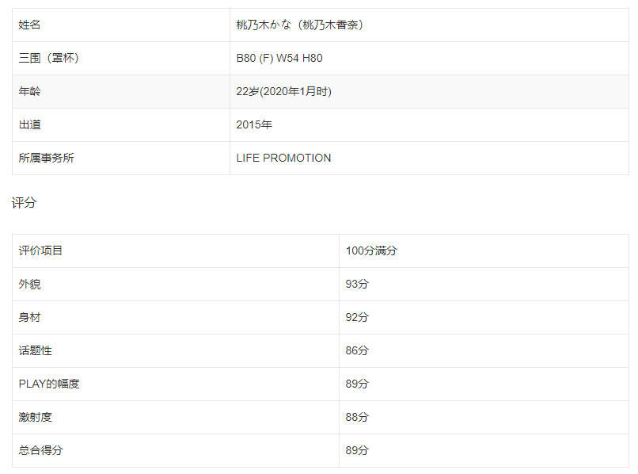
Task: Click the 外貌 score value 93分
Action: click(357, 284)
